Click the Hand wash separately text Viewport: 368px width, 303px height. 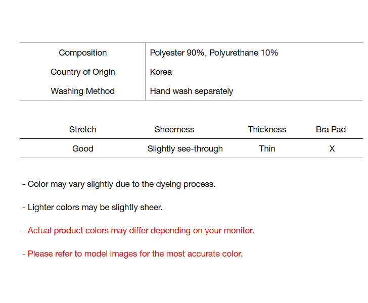pos(191,91)
